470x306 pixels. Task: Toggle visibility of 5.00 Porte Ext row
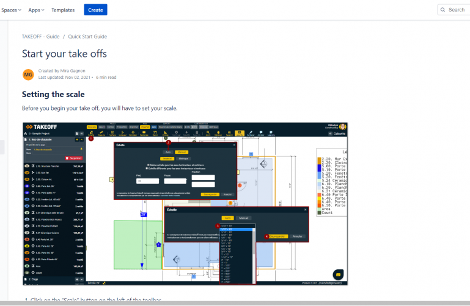coord(27,186)
